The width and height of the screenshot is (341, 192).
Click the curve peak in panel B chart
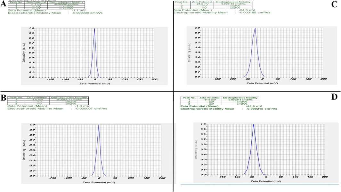99,125
